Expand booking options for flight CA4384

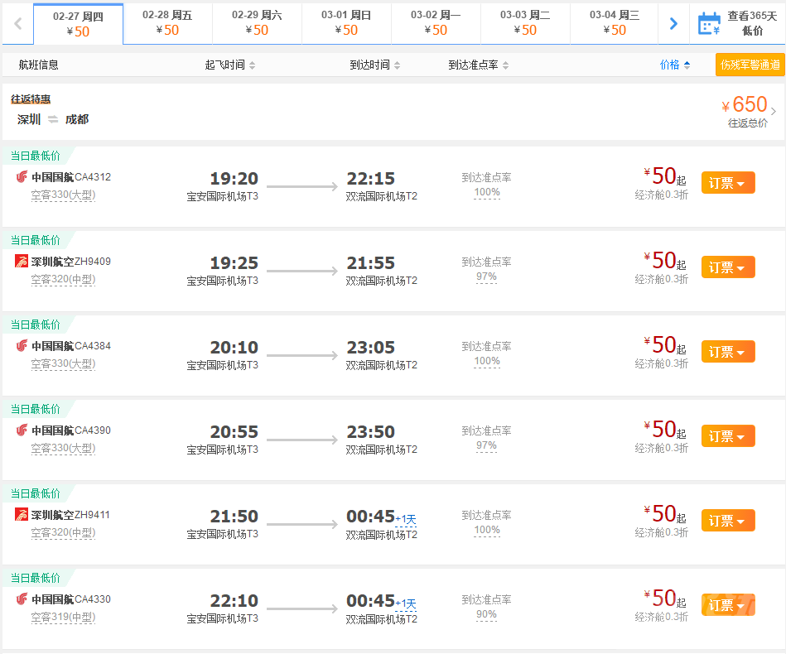[x=727, y=352]
